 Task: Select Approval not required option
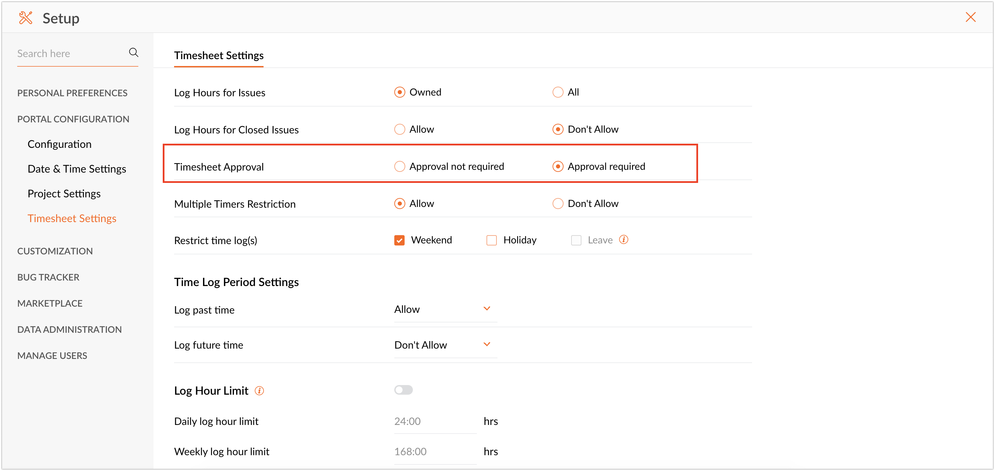click(x=400, y=166)
